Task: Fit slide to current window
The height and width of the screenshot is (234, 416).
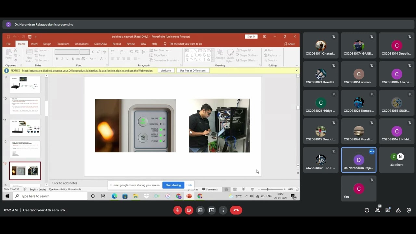Action: (x=297, y=189)
